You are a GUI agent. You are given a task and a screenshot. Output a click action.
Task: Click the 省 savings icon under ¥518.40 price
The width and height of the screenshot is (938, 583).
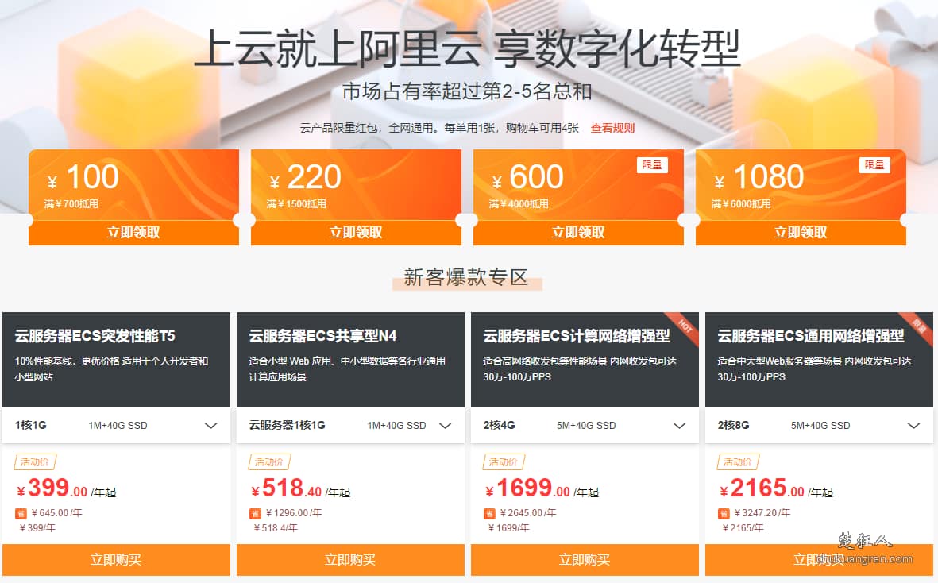pyautogui.click(x=256, y=514)
